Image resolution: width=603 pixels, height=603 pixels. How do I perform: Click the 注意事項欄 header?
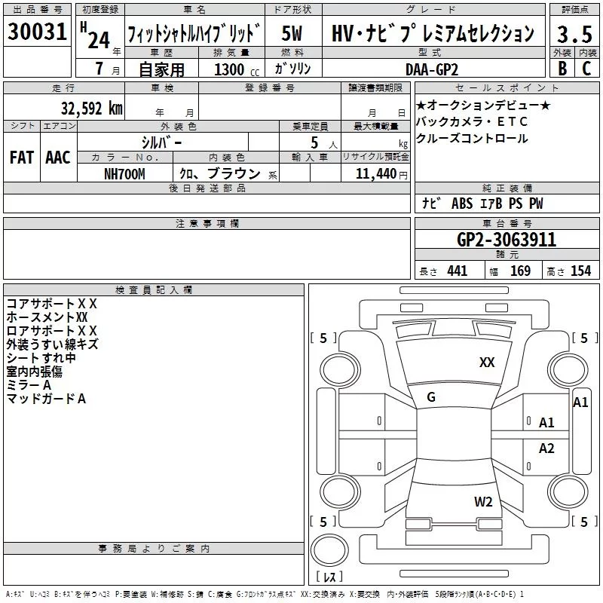(207, 223)
